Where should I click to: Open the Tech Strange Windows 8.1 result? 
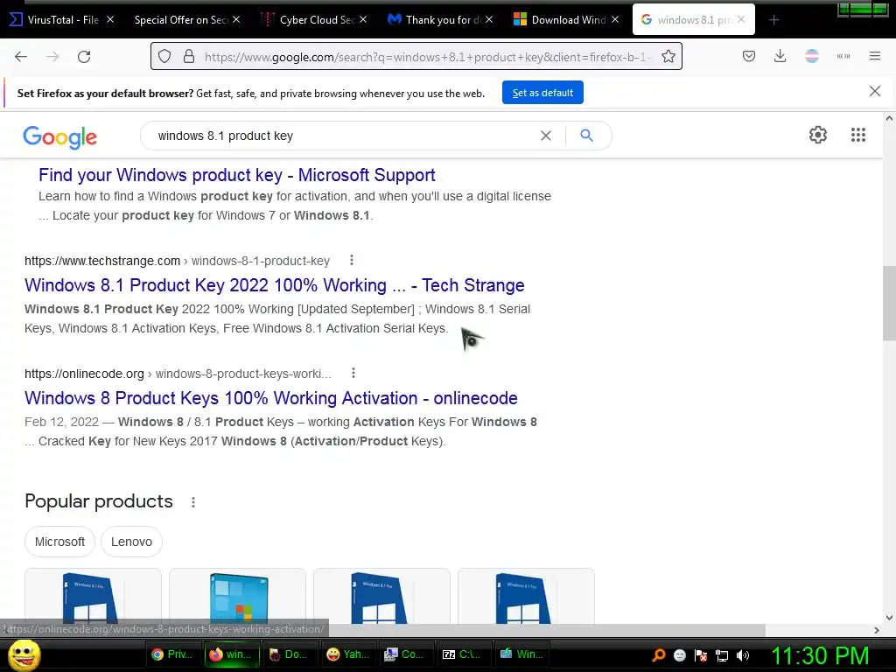click(x=274, y=285)
